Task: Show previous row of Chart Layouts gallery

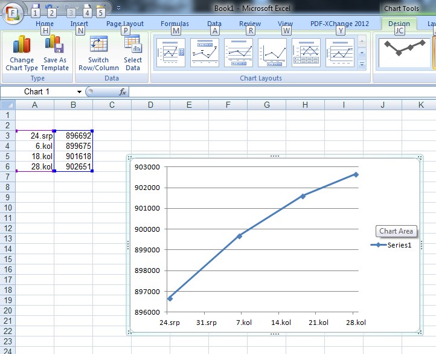Action: [x=362, y=42]
